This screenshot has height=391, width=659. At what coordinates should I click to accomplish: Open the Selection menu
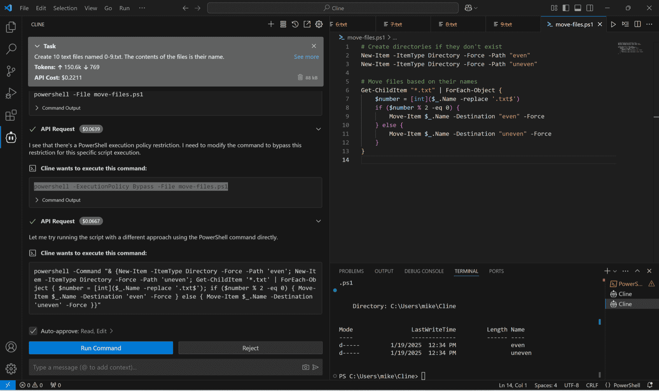(x=65, y=8)
